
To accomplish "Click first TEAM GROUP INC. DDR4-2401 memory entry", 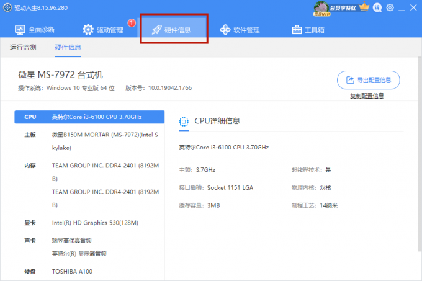I will [105, 172].
